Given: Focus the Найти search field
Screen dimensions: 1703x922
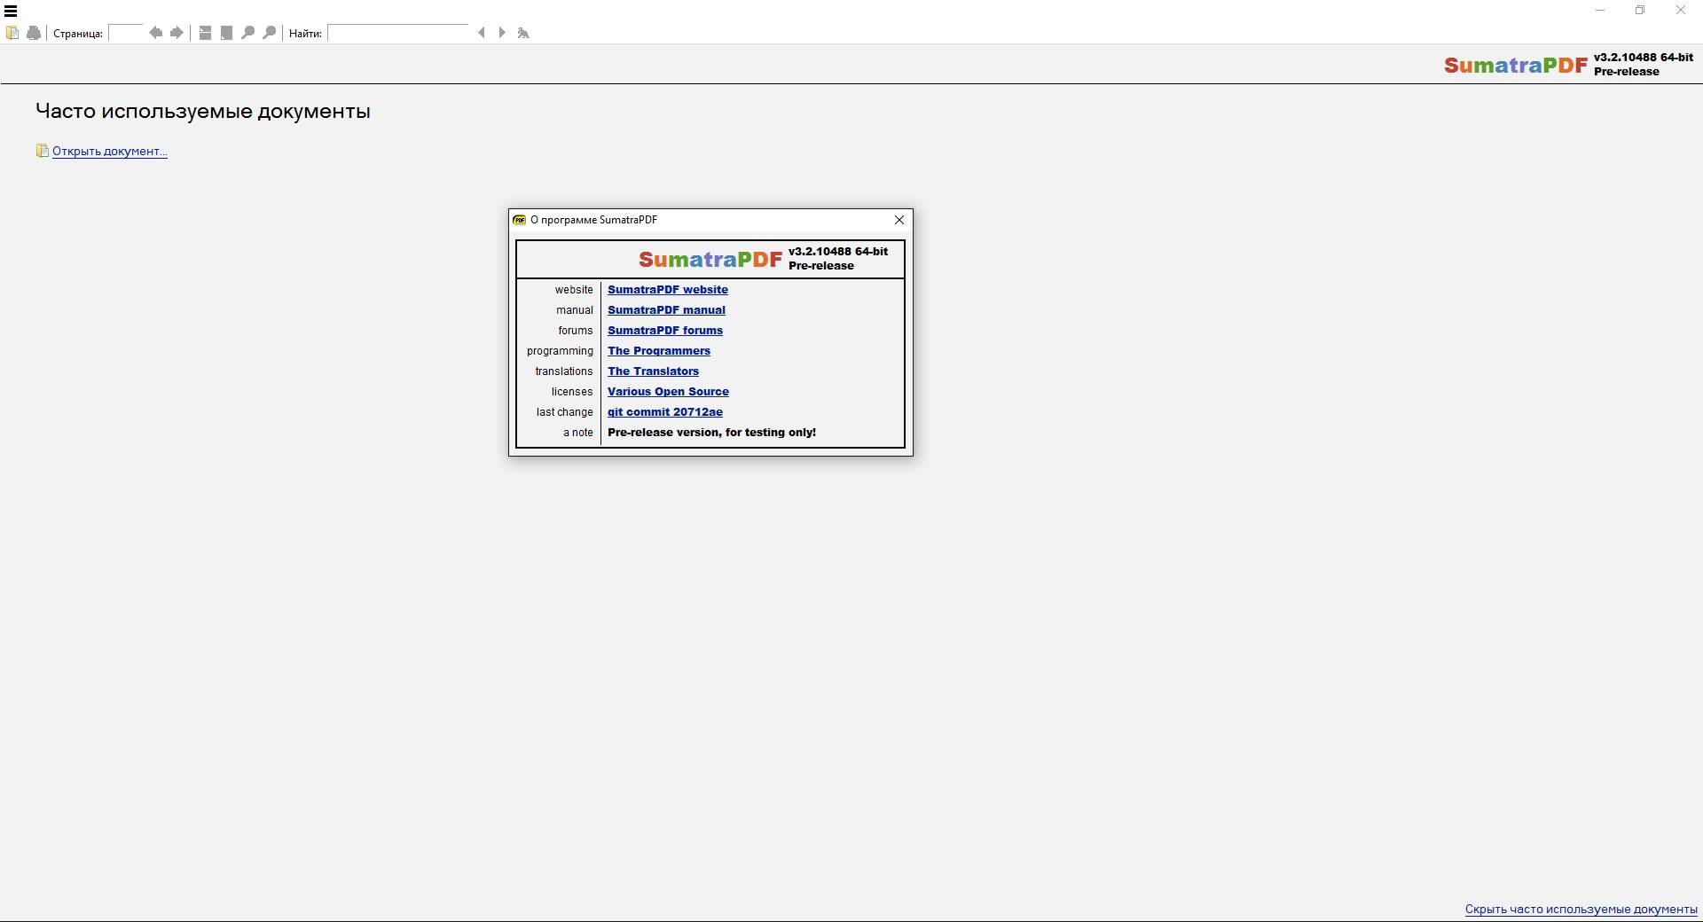Looking at the screenshot, I should (x=398, y=33).
